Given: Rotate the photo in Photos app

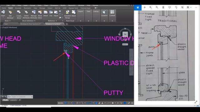Looking at the screenshot, I should (x=176, y=7).
